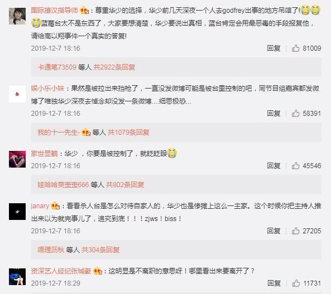
Task: Click thumbs-up on the 11731-like comment
Action: (x=296, y=283)
